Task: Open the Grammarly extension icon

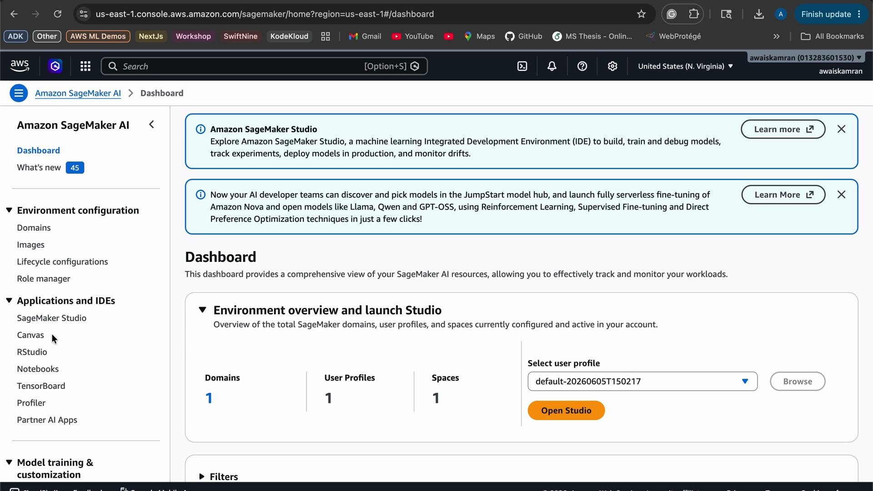Action: (672, 14)
